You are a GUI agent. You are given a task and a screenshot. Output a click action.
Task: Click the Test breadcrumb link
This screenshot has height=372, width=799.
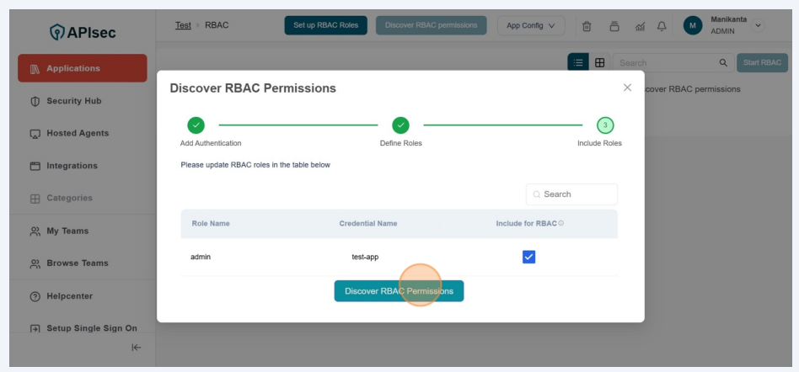pyautogui.click(x=183, y=25)
